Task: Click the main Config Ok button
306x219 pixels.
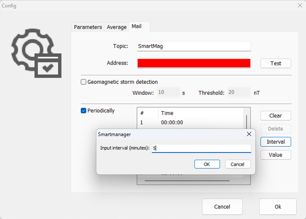Action: 278,207
